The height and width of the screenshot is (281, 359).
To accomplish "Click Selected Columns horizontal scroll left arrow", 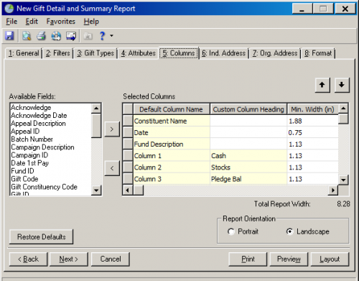I will click(x=128, y=190).
